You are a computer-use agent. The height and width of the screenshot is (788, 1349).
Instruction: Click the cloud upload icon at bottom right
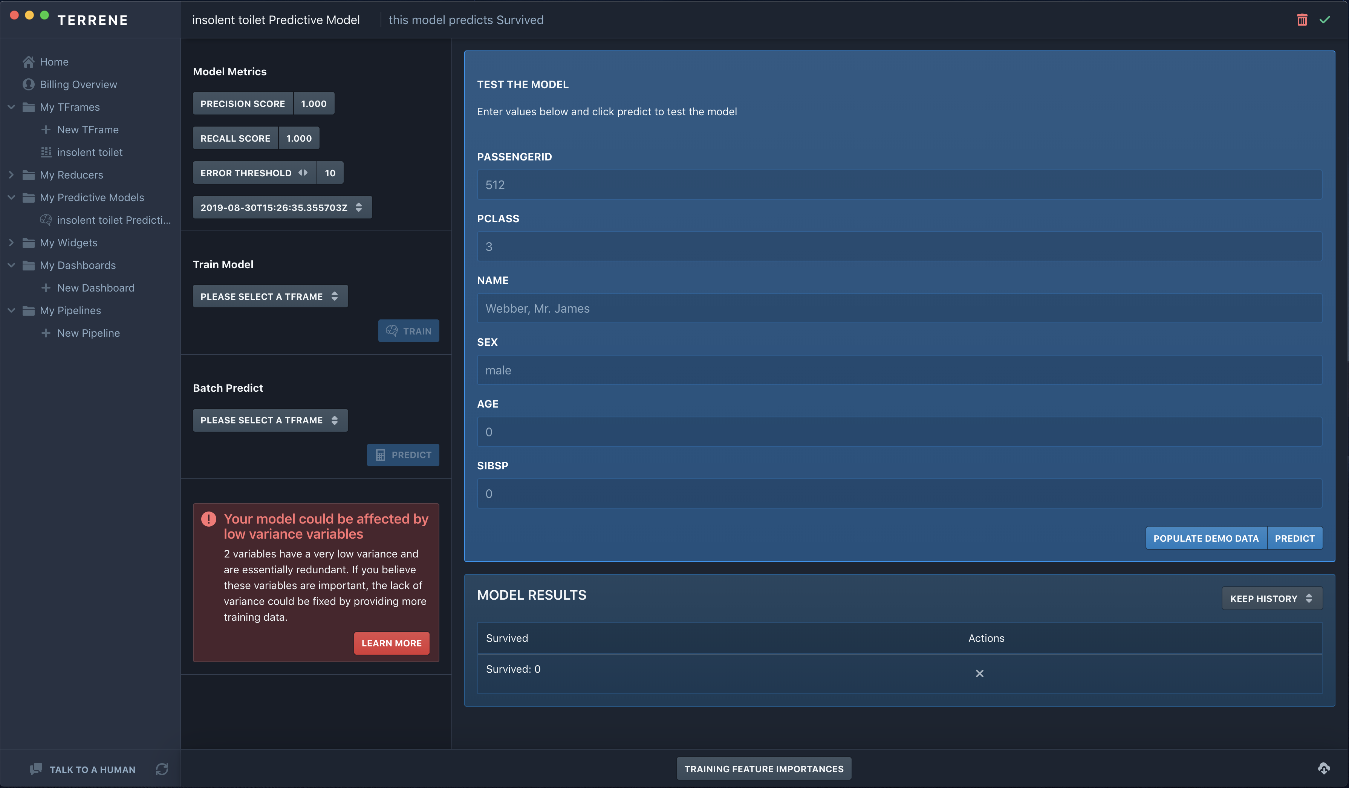pos(1324,768)
